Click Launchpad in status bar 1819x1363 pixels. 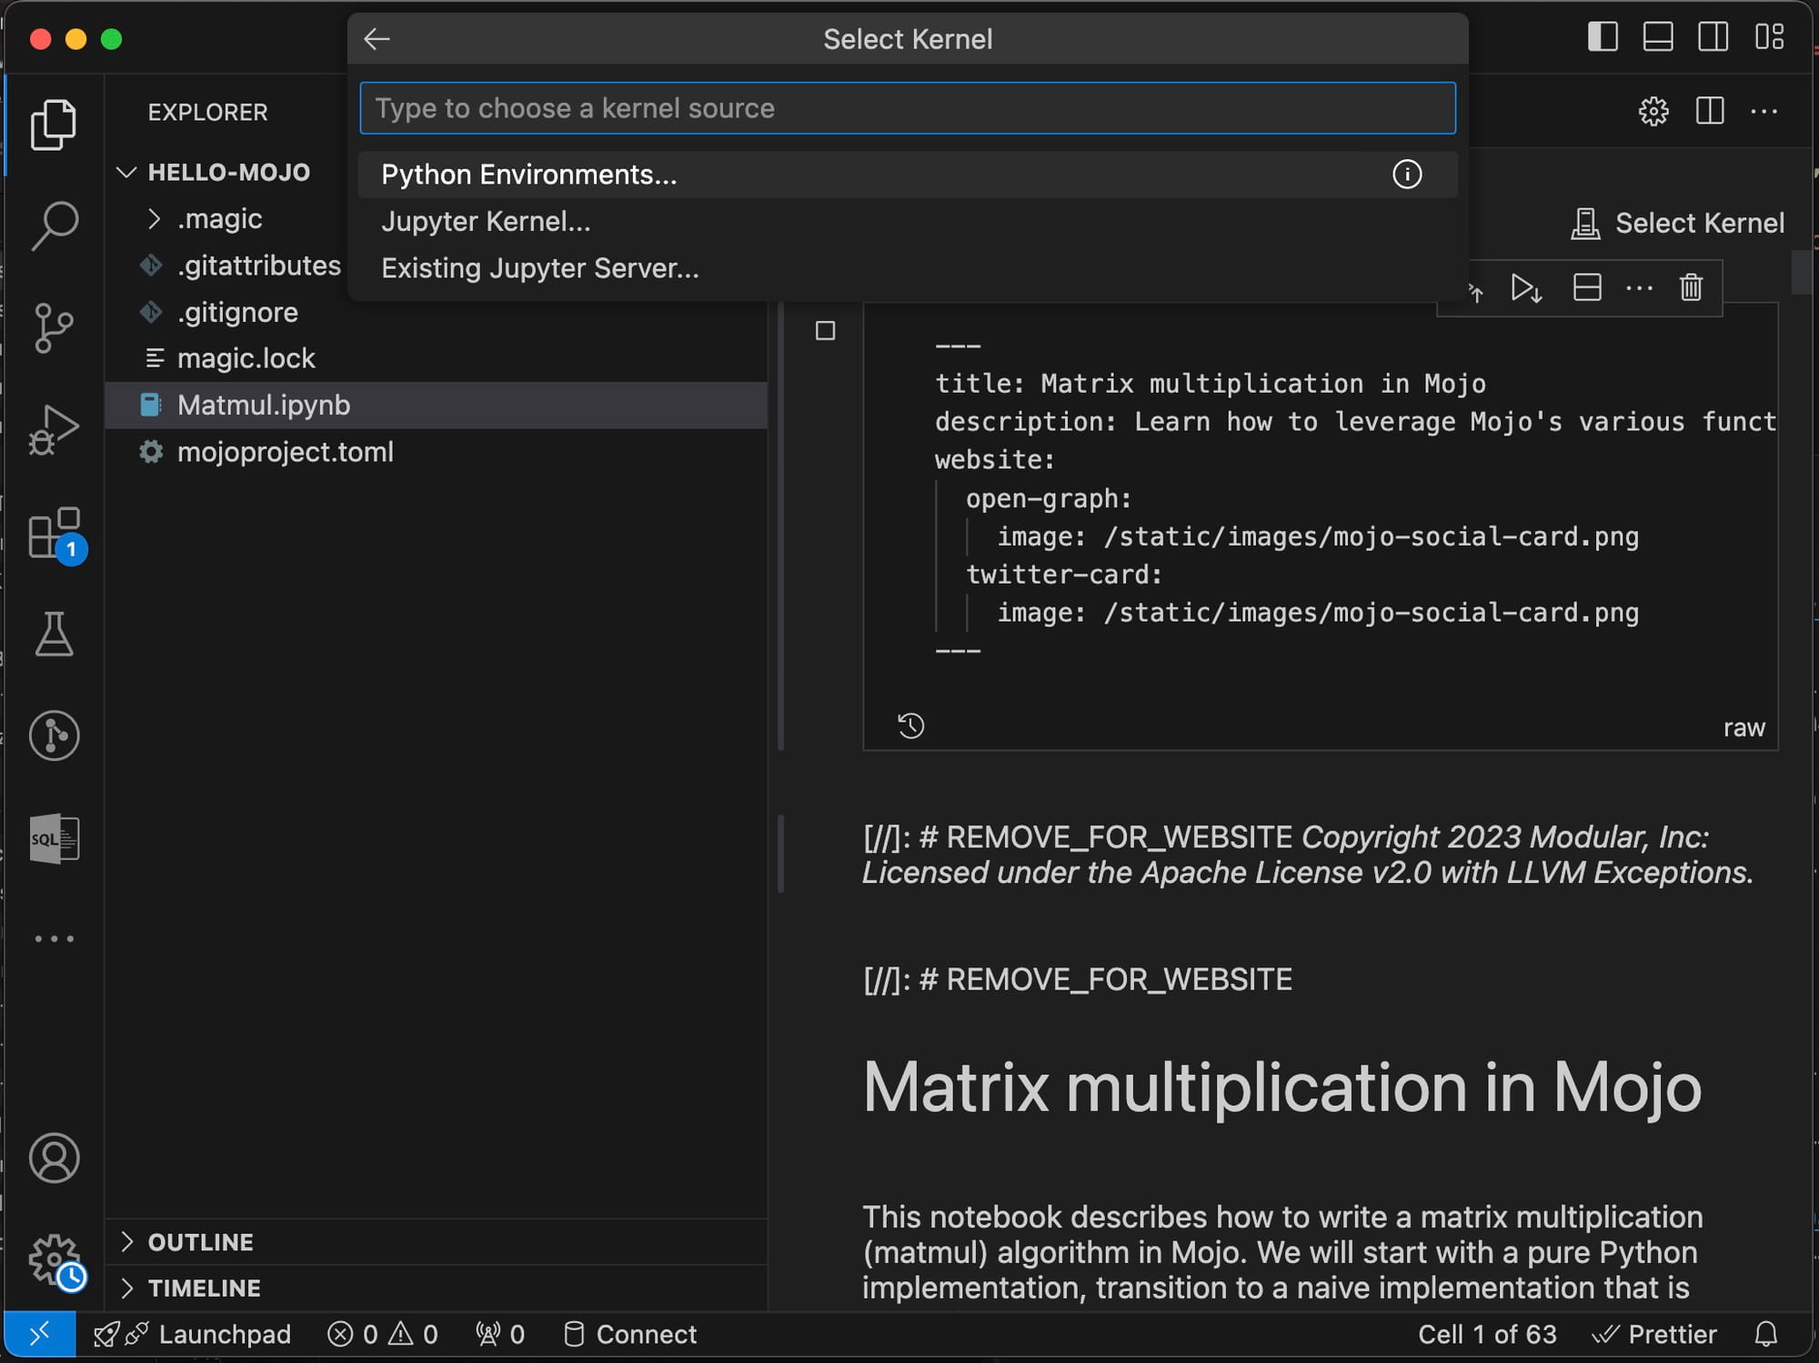pyautogui.click(x=192, y=1334)
